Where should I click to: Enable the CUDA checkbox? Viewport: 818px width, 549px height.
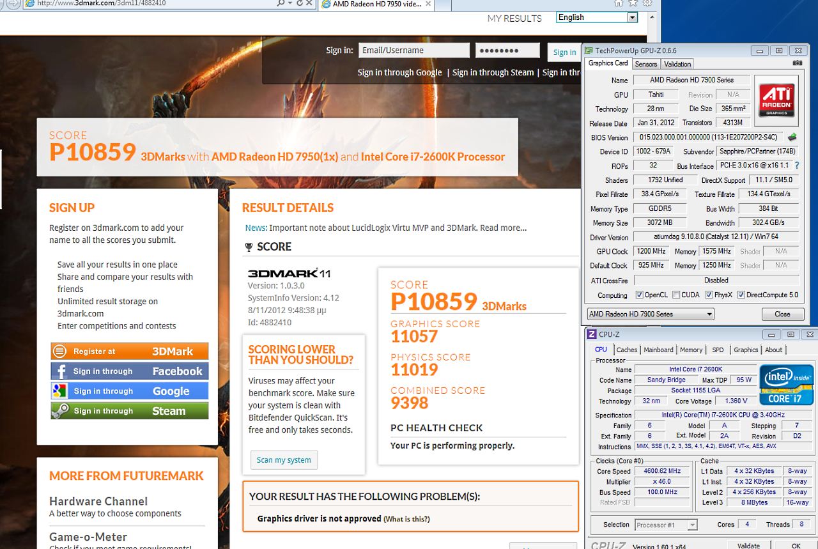click(x=676, y=295)
